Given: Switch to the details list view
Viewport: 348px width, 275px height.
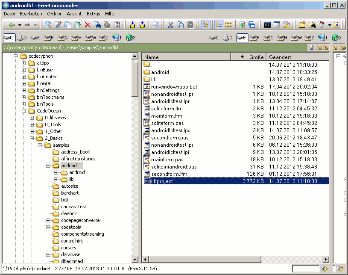Looking at the screenshot, I should (x=219, y=25).
